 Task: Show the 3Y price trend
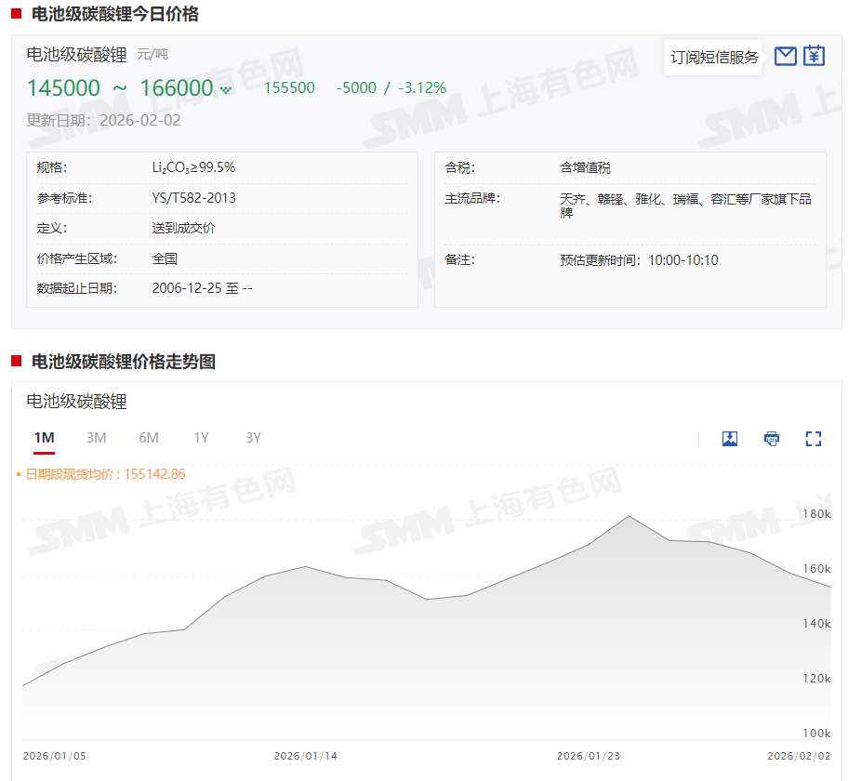253,438
